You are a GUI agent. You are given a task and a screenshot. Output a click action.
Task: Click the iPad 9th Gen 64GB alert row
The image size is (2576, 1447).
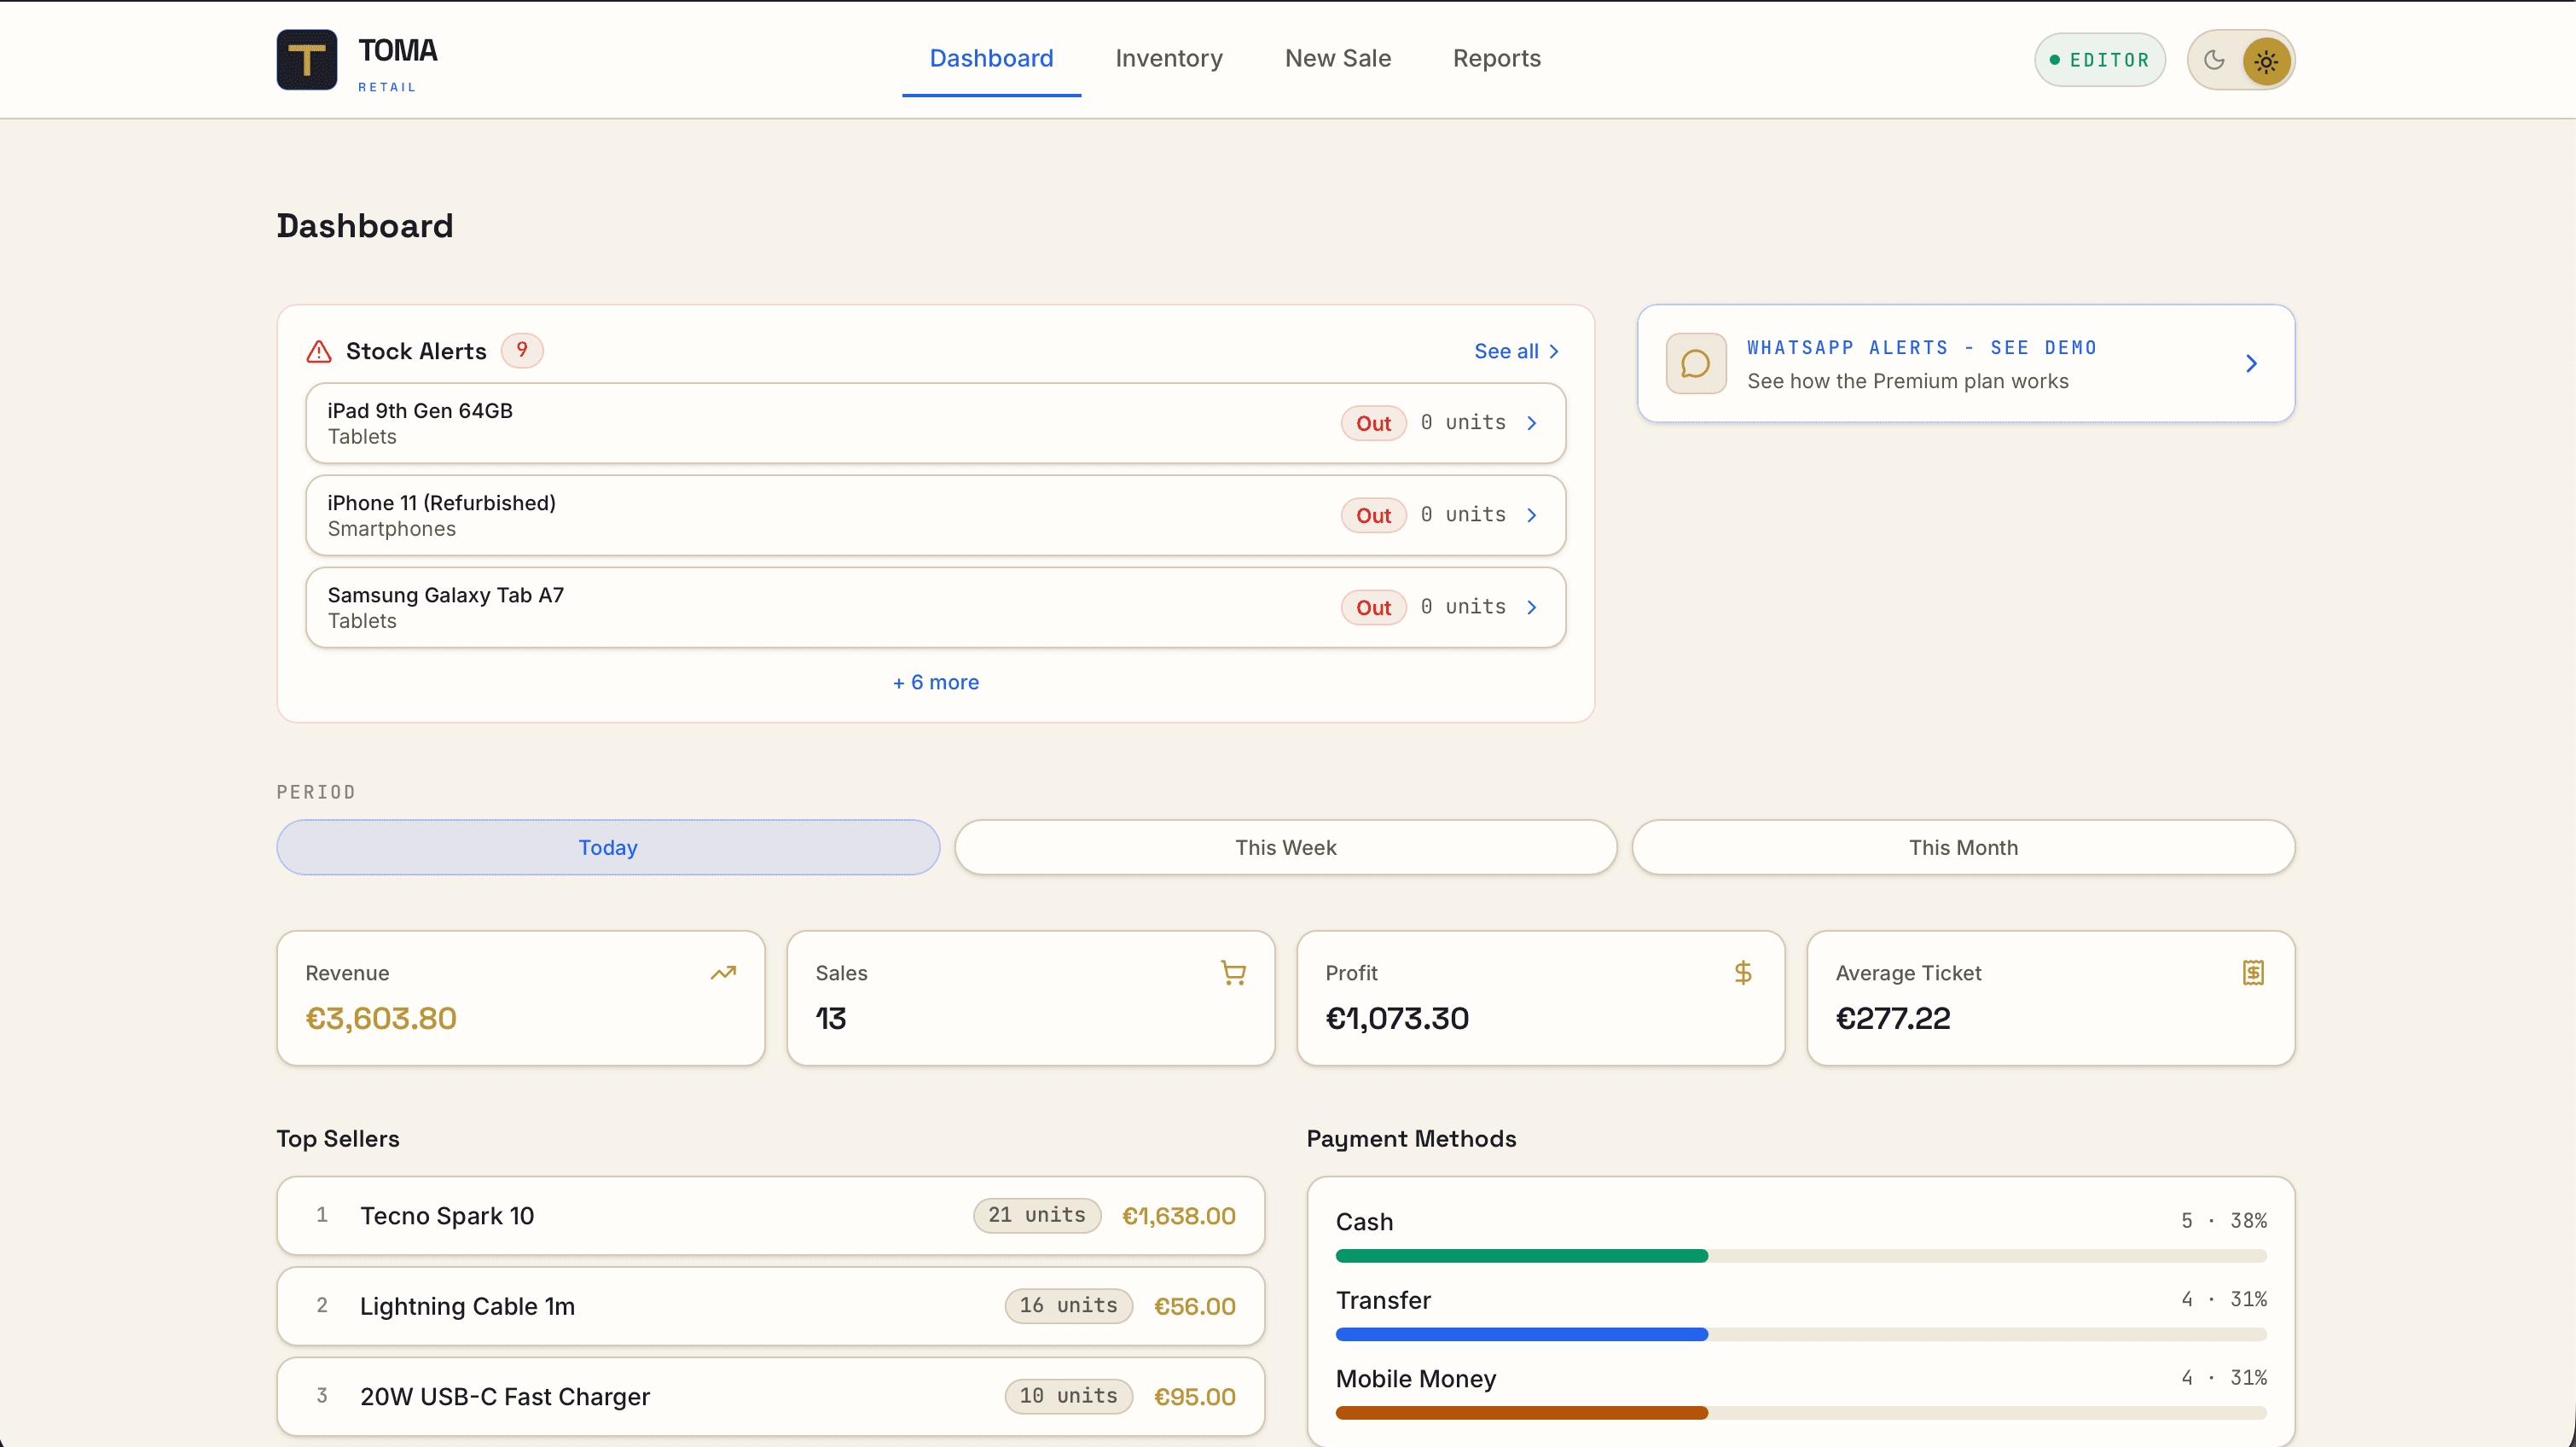pyautogui.click(x=936, y=423)
